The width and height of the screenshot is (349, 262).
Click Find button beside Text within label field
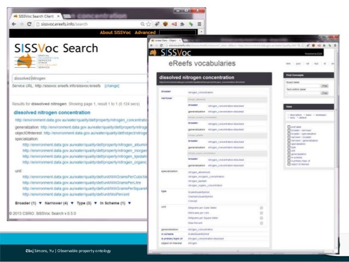click(324, 93)
